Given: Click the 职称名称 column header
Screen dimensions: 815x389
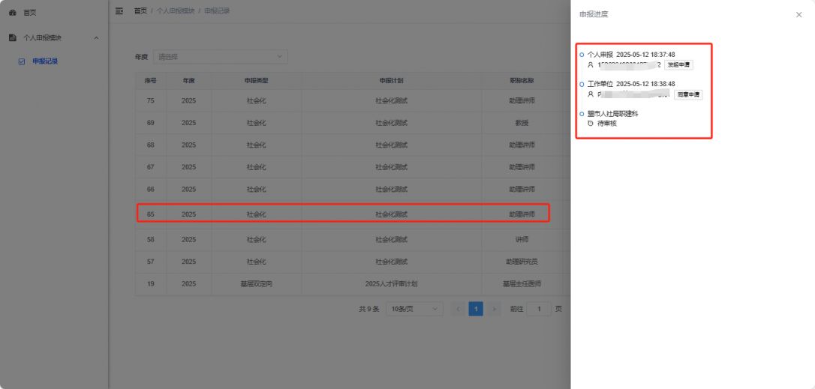Looking at the screenshot, I should (522, 81).
